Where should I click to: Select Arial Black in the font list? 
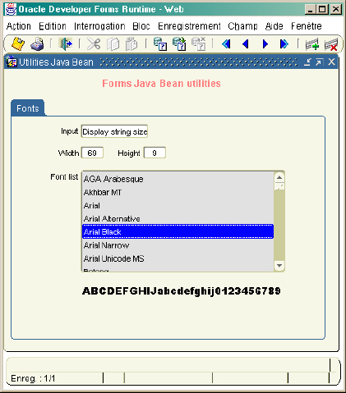pos(178,231)
